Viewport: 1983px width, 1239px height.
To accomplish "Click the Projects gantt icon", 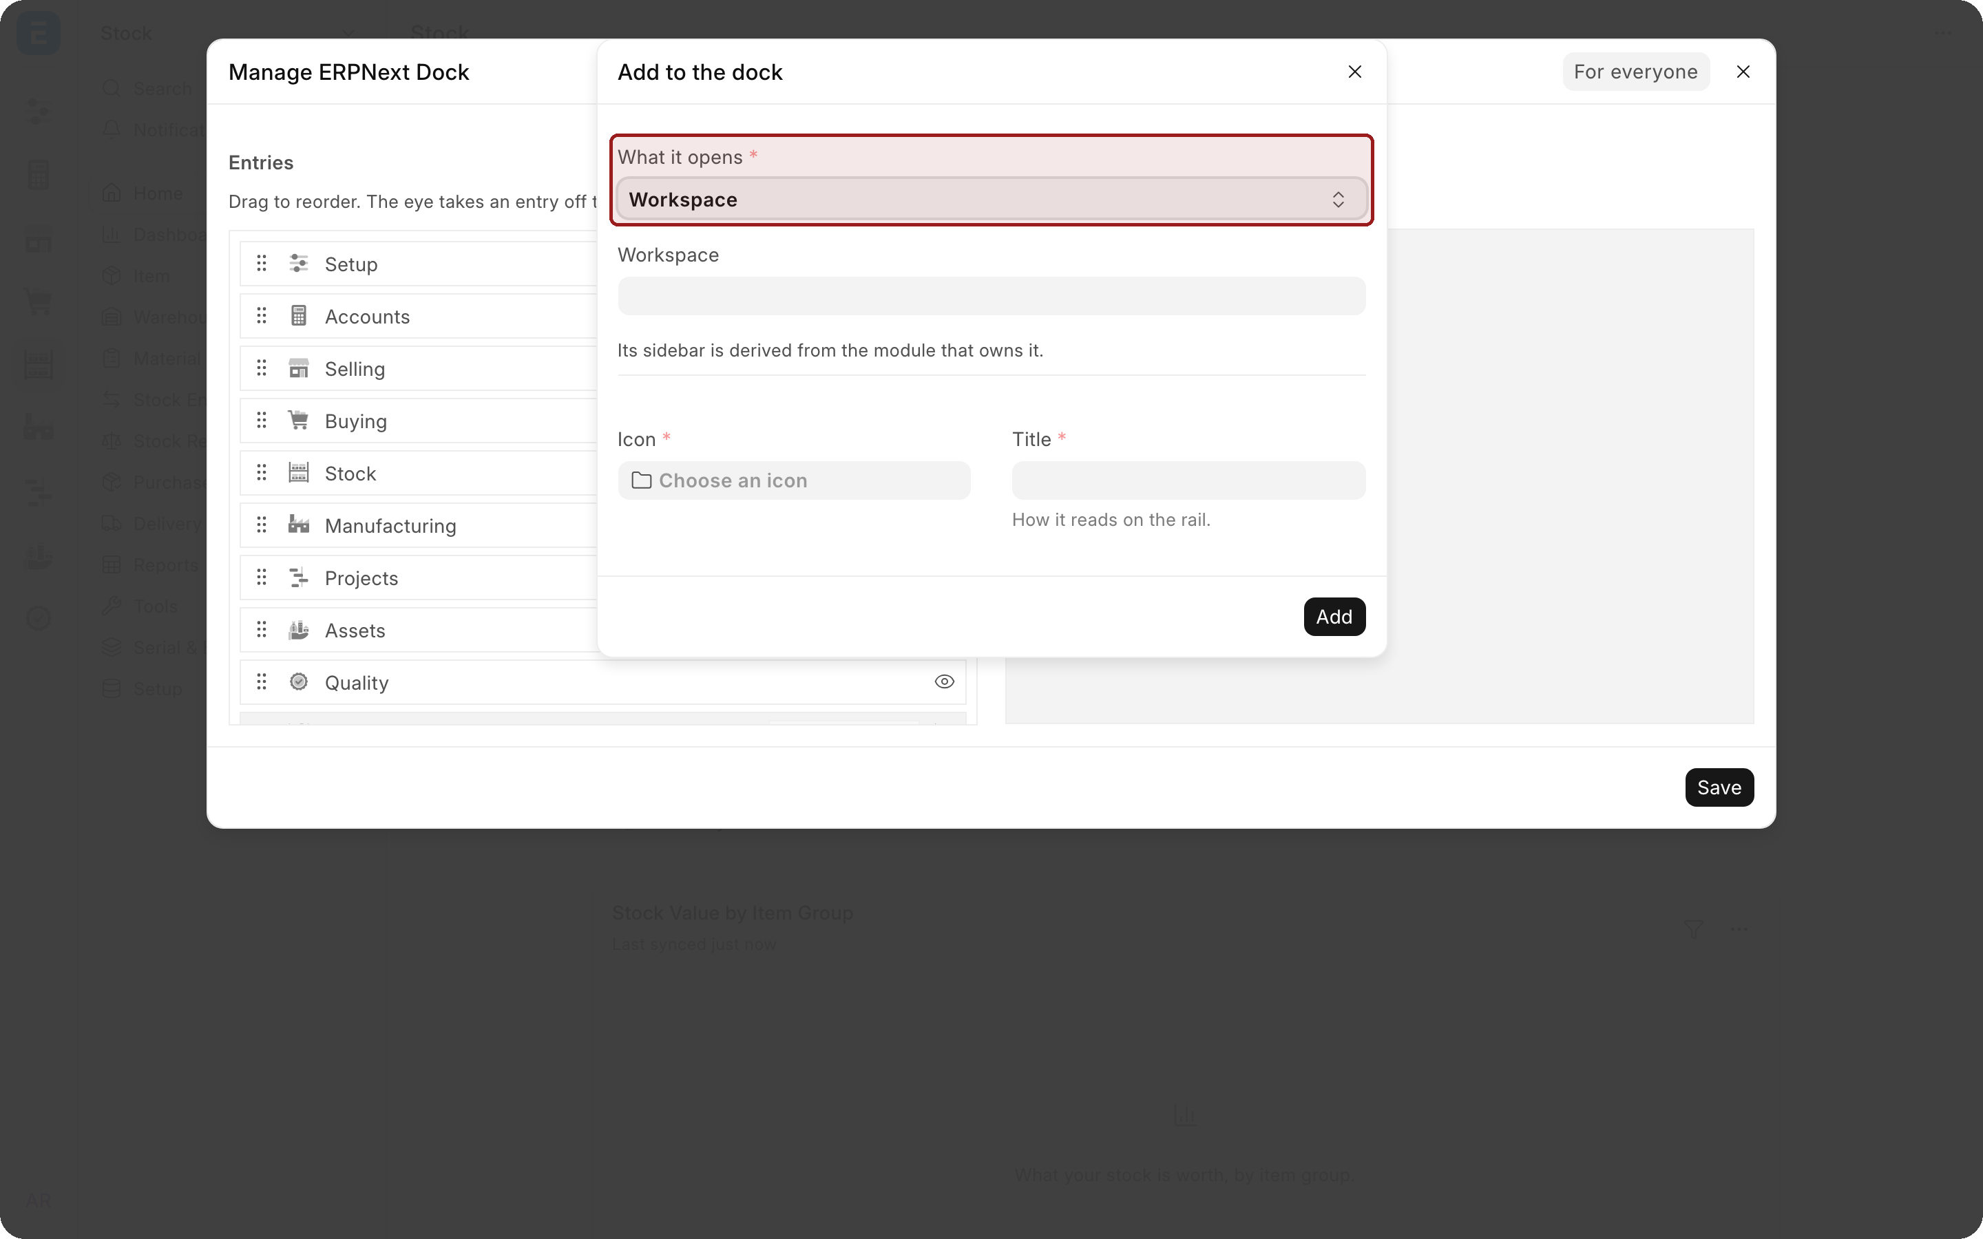I will (299, 577).
